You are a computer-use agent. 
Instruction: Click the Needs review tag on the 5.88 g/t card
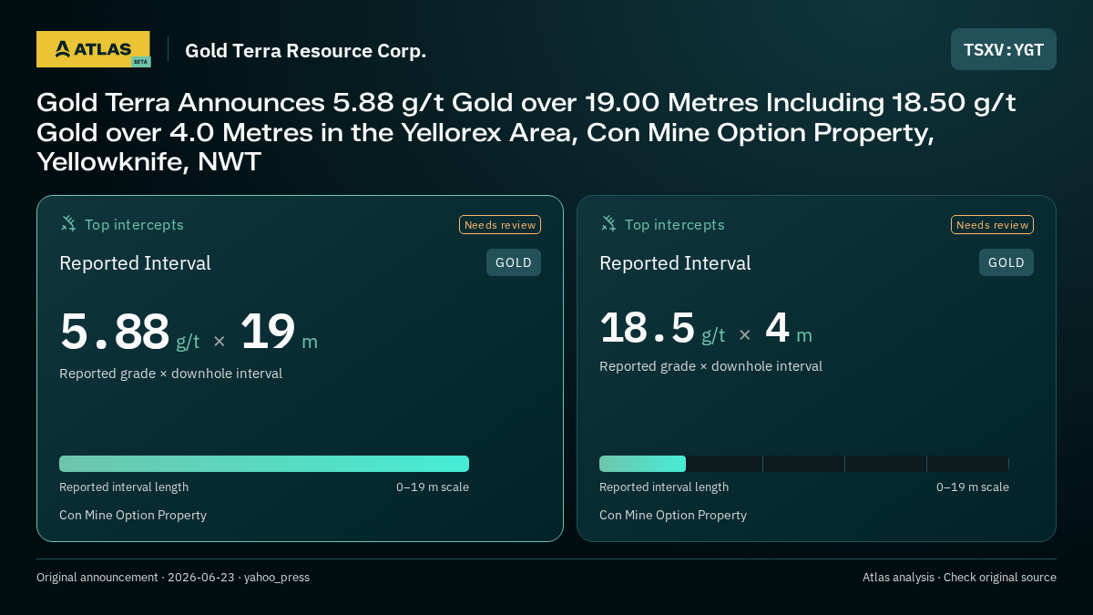(x=500, y=225)
